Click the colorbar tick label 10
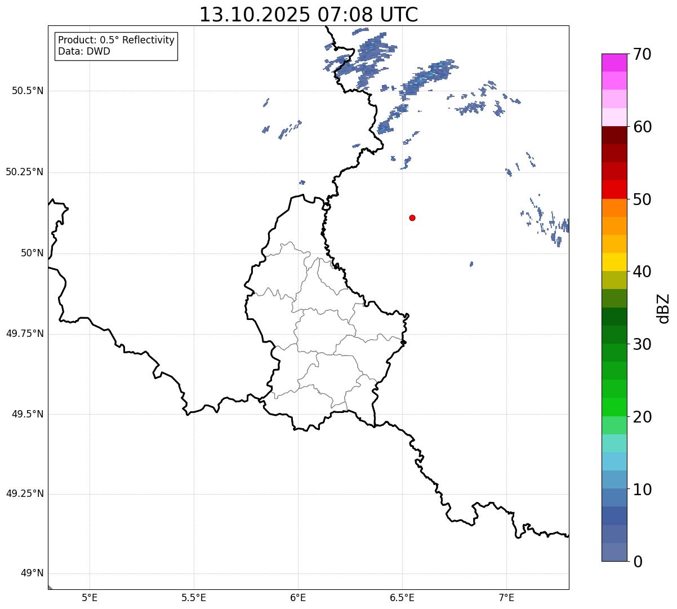Image resolution: width=677 pixels, height=609 pixels. pos(642,490)
